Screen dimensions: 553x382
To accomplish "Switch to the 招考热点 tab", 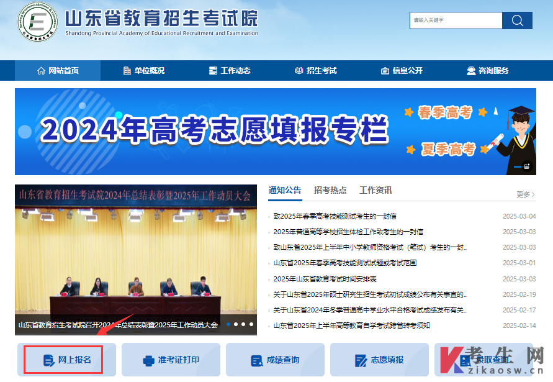I will (x=330, y=190).
